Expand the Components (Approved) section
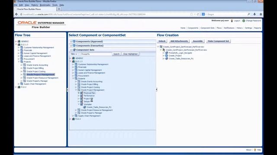277x155 pixels. point(71,41)
